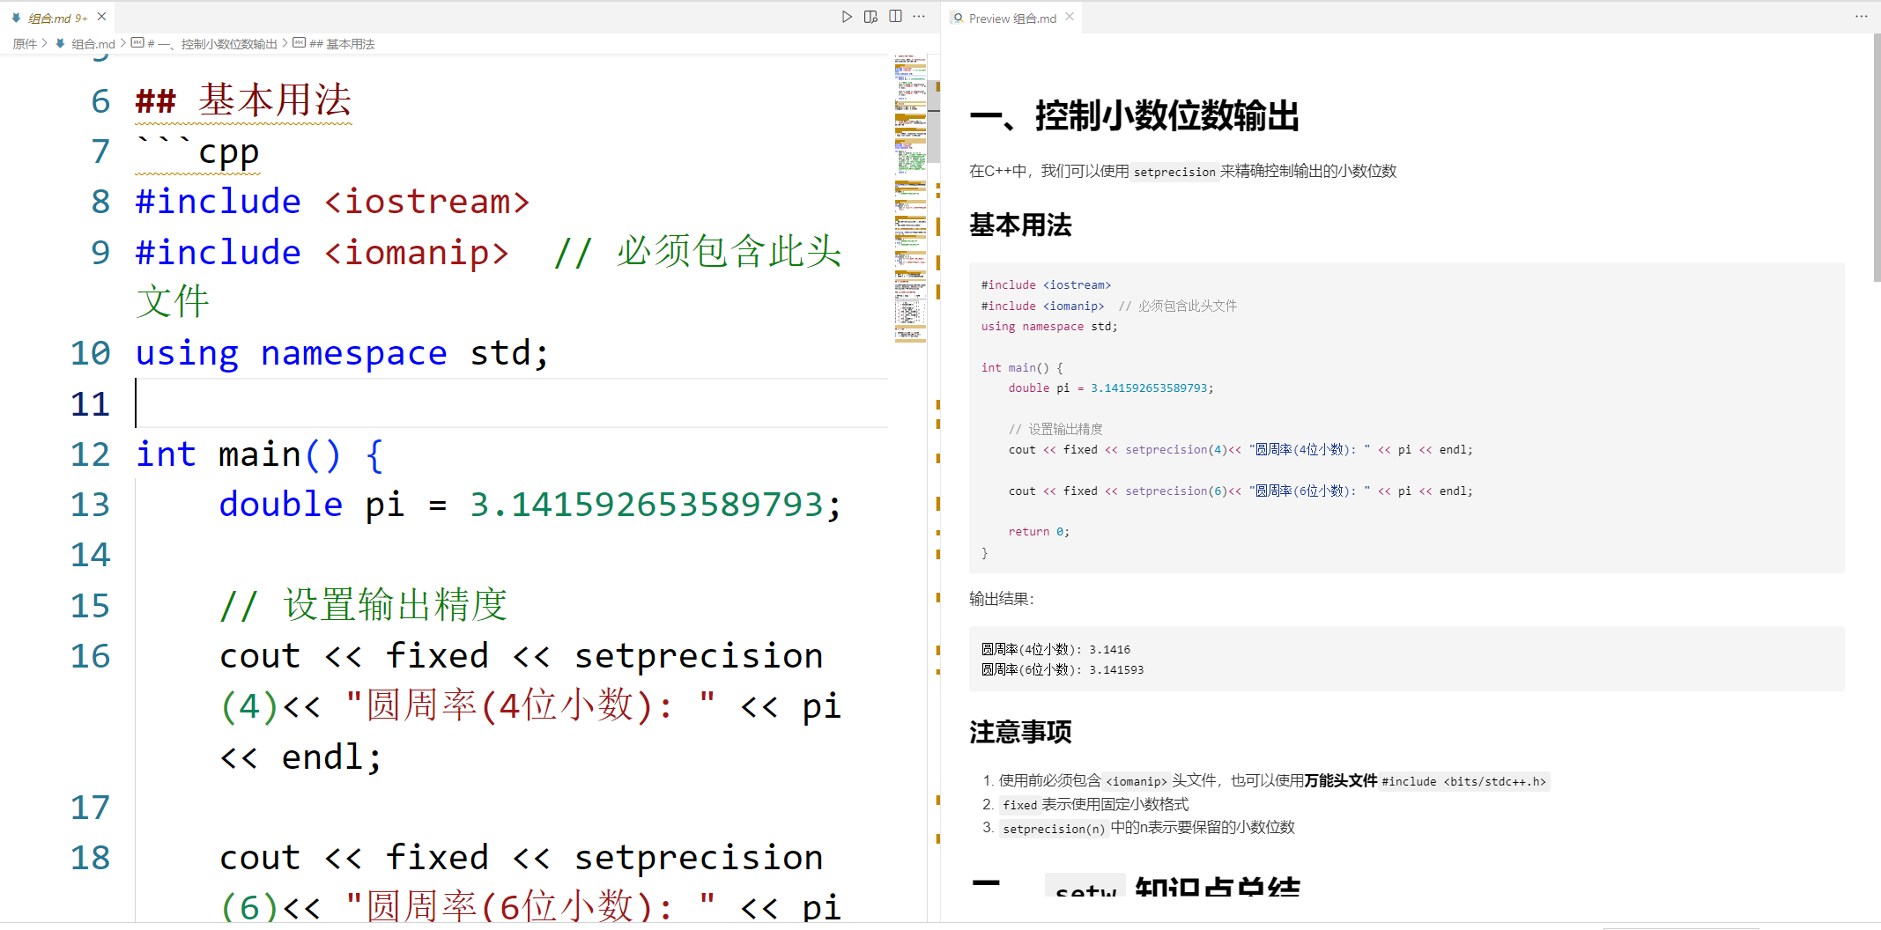This screenshot has height=930, width=1881.
Task: Click the markdown icon in the breadcrumb
Action: [x=60, y=43]
